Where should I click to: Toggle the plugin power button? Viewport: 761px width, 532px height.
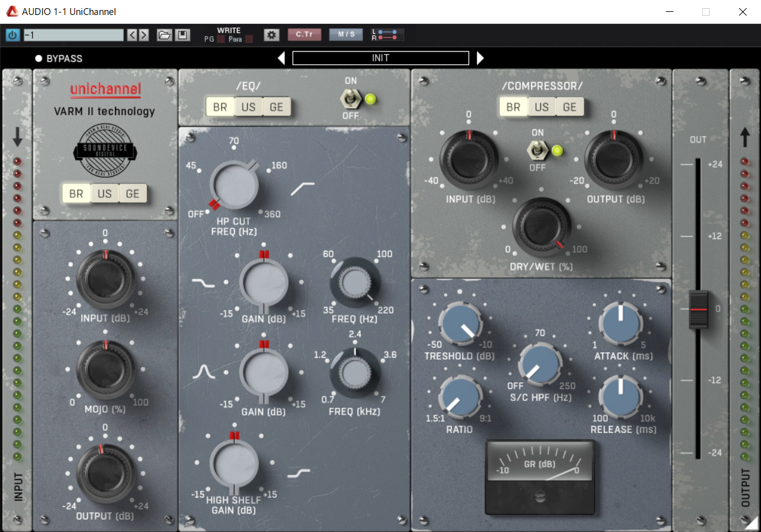13,35
